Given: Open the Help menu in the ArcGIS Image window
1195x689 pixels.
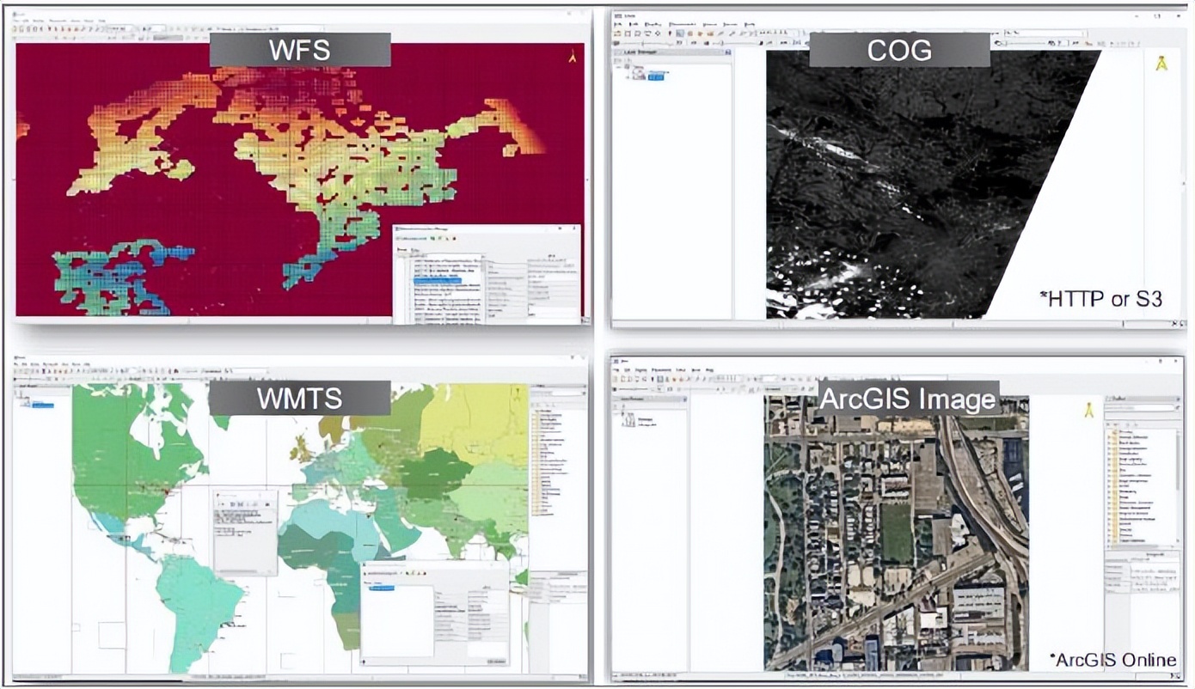Looking at the screenshot, I should tap(710, 370).
